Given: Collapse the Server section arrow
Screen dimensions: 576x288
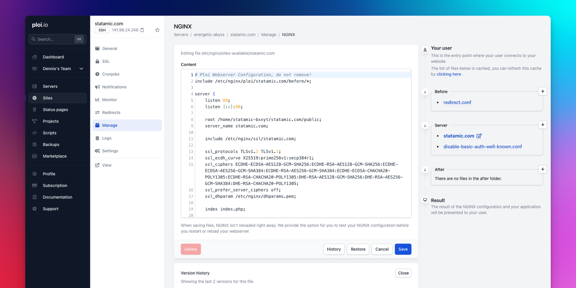Looking at the screenshot, I should click(x=425, y=126).
